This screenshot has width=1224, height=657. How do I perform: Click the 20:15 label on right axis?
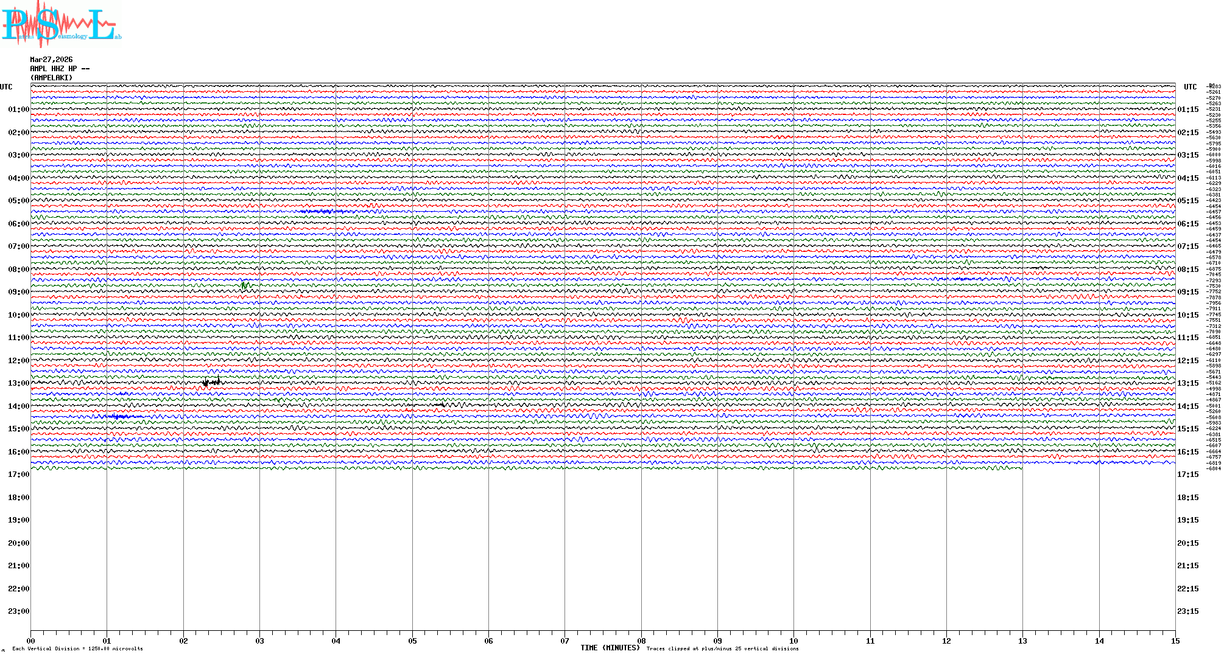point(1187,543)
